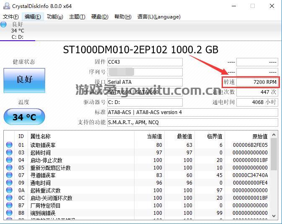Image resolution: width=282 pixels, height=224 pixels.
Task: Click the power-on count 447 次
Action: [x=257, y=92]
